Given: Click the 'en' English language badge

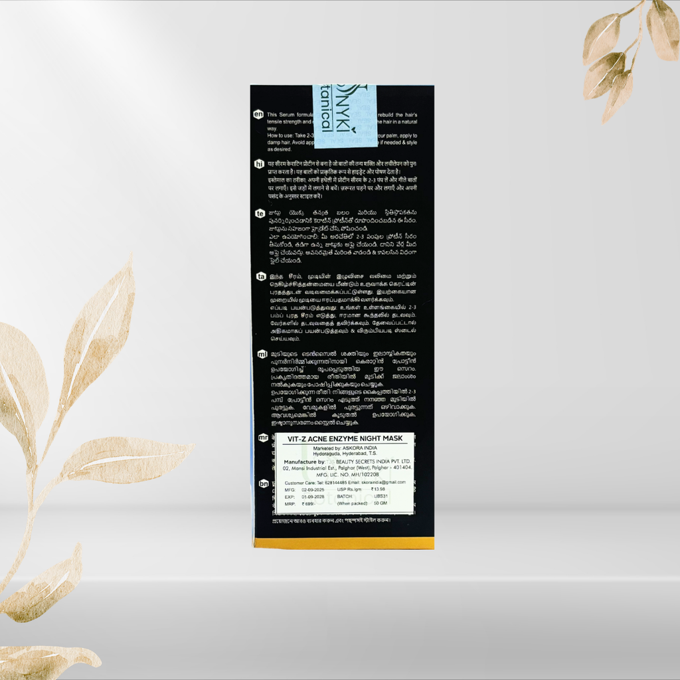Looking at the screenshot, I should point(258,114).
